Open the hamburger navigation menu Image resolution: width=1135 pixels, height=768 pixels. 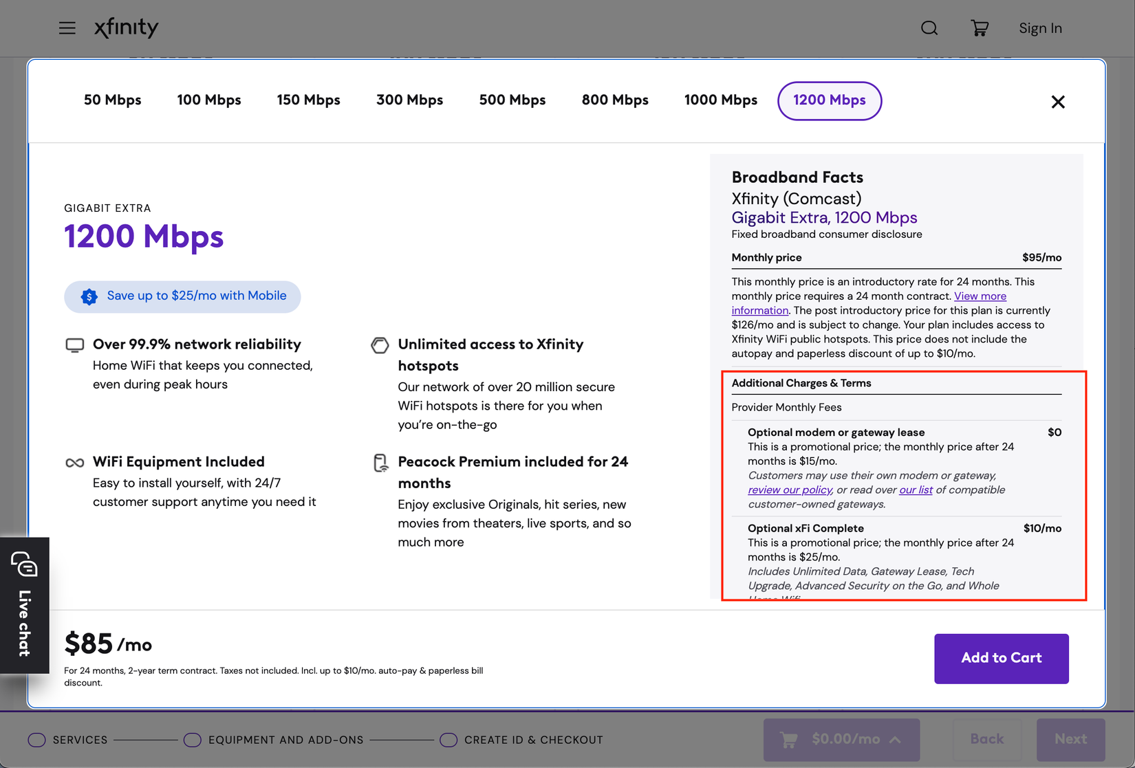(x=67, y=28)
